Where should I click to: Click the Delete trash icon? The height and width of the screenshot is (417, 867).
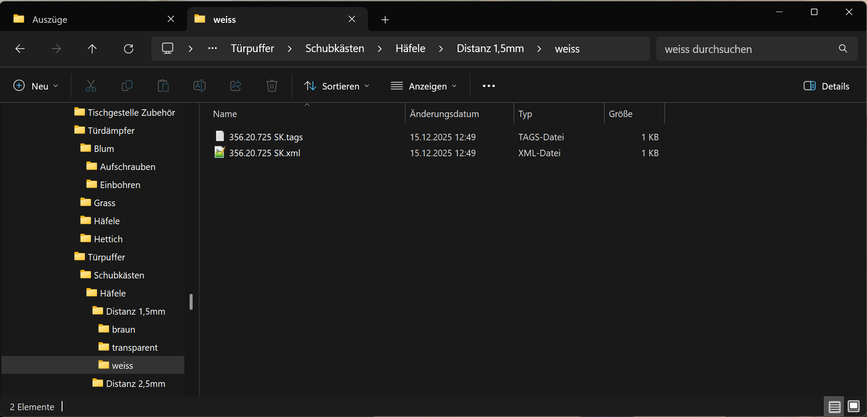tap(271, 86)
